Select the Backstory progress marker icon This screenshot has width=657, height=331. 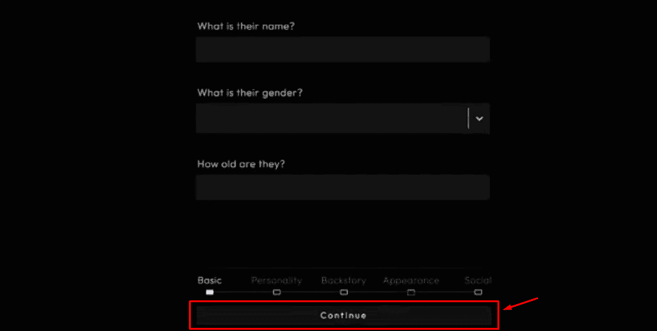click(344, 292)
